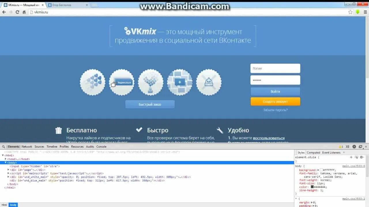Open the Timeline DevTools tab
The width and height of the screenshot is (369, 207).
tap(52, 147)
